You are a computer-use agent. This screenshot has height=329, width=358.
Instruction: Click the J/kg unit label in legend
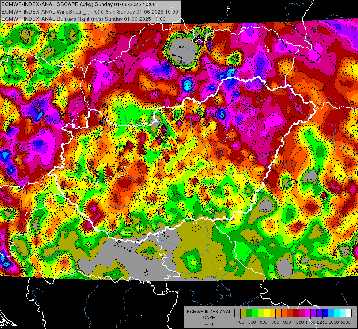pyautogui.click(x=209, y=324)
